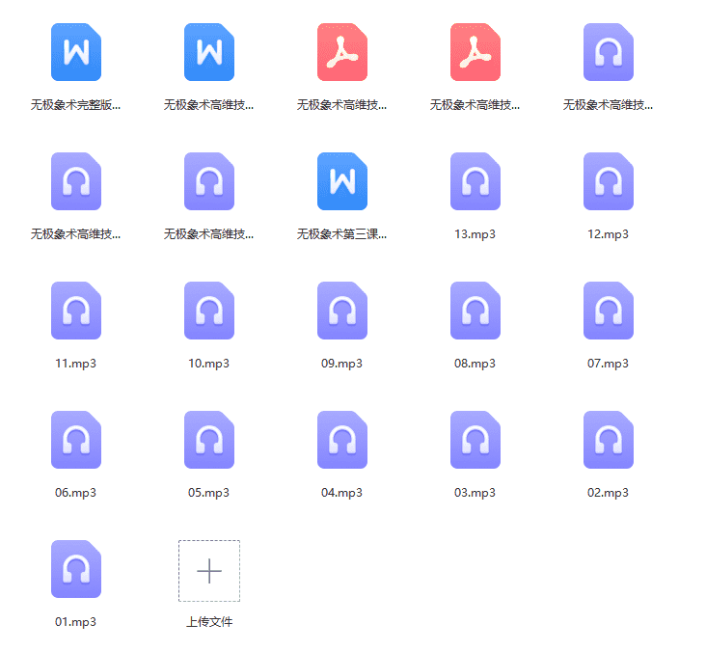Image resolution: width=706 pixels, height=651 pixels.
Task: Open the 09.mp3 audio icon
Action: pos(342,311)
